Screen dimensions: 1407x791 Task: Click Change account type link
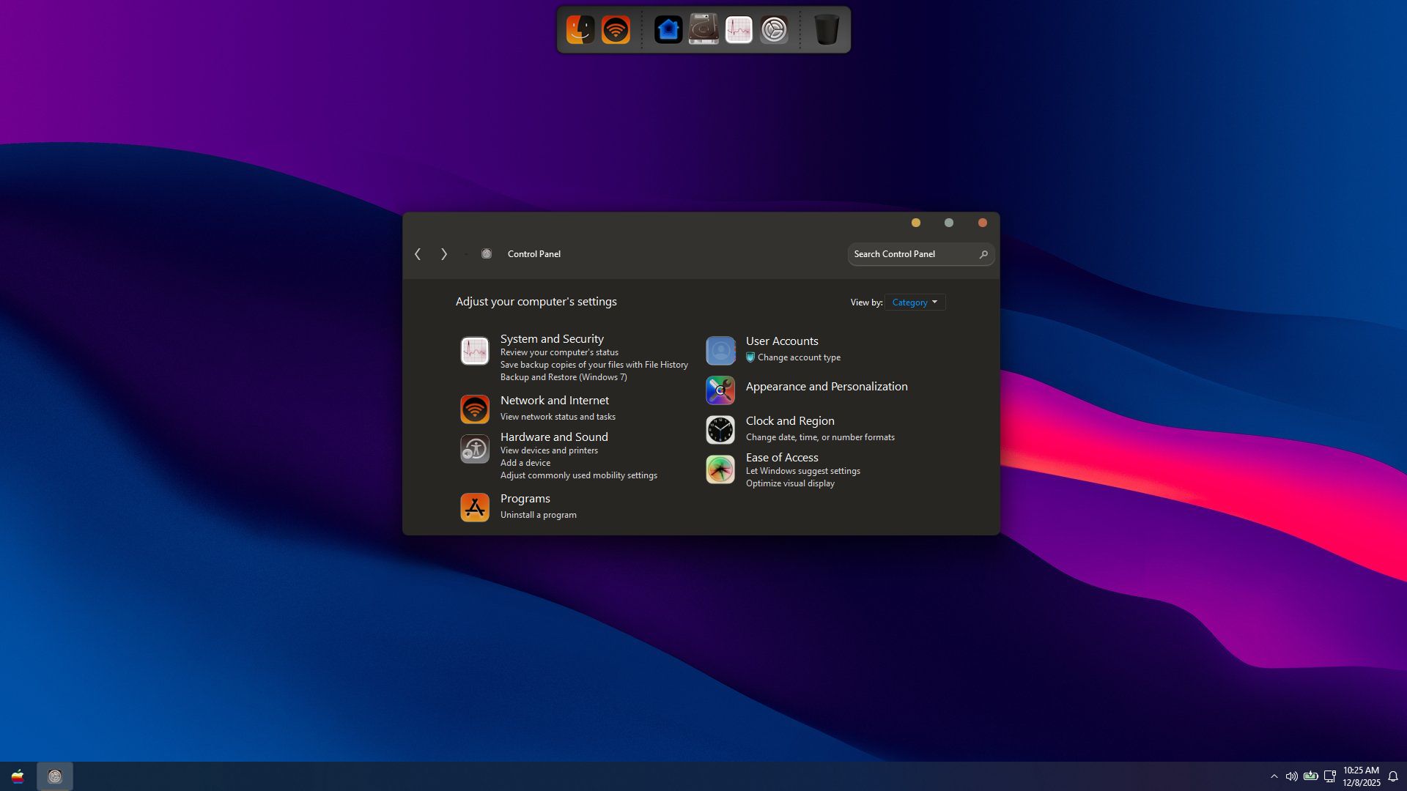[x=799, y=357]
